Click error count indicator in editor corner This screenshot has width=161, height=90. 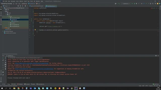pos(152,8)
